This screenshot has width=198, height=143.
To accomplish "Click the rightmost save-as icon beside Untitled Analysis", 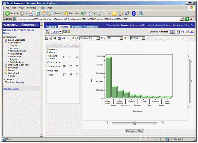I will [x=192, y=32].
